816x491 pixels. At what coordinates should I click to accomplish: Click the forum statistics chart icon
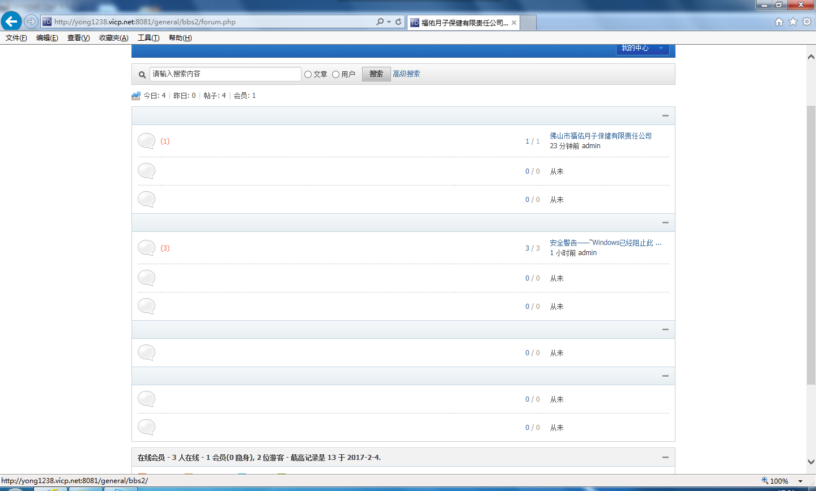tap(136, 96)
